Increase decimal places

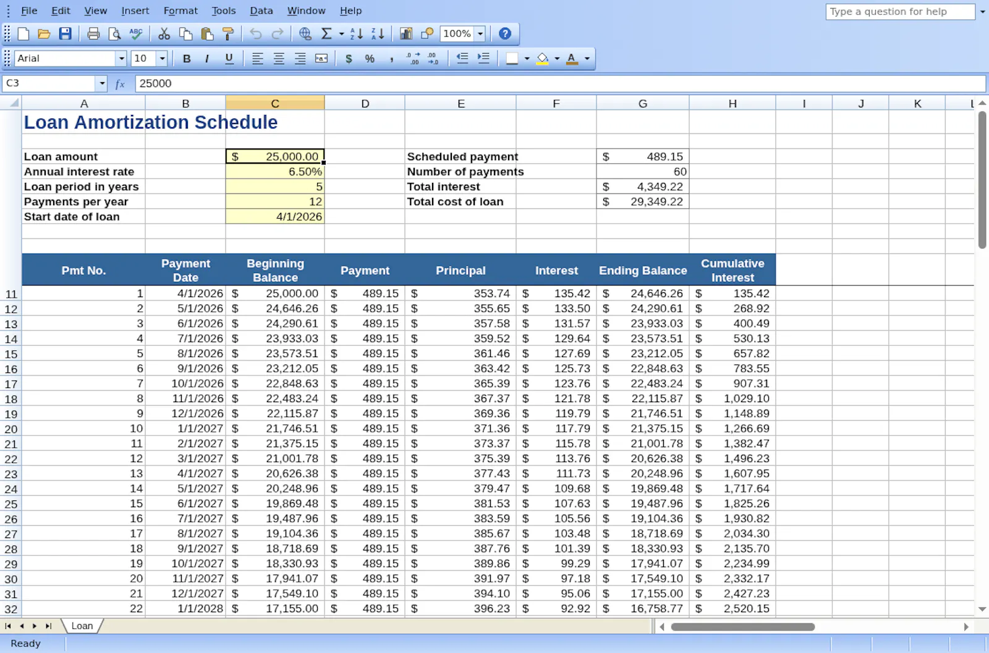(413, 59)
